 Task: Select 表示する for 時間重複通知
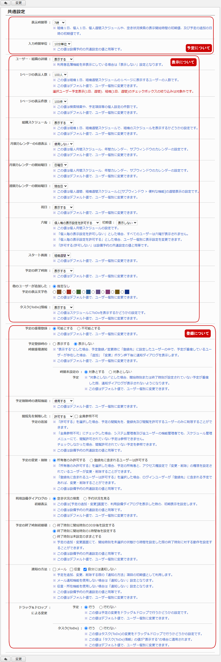click(55, 344)
